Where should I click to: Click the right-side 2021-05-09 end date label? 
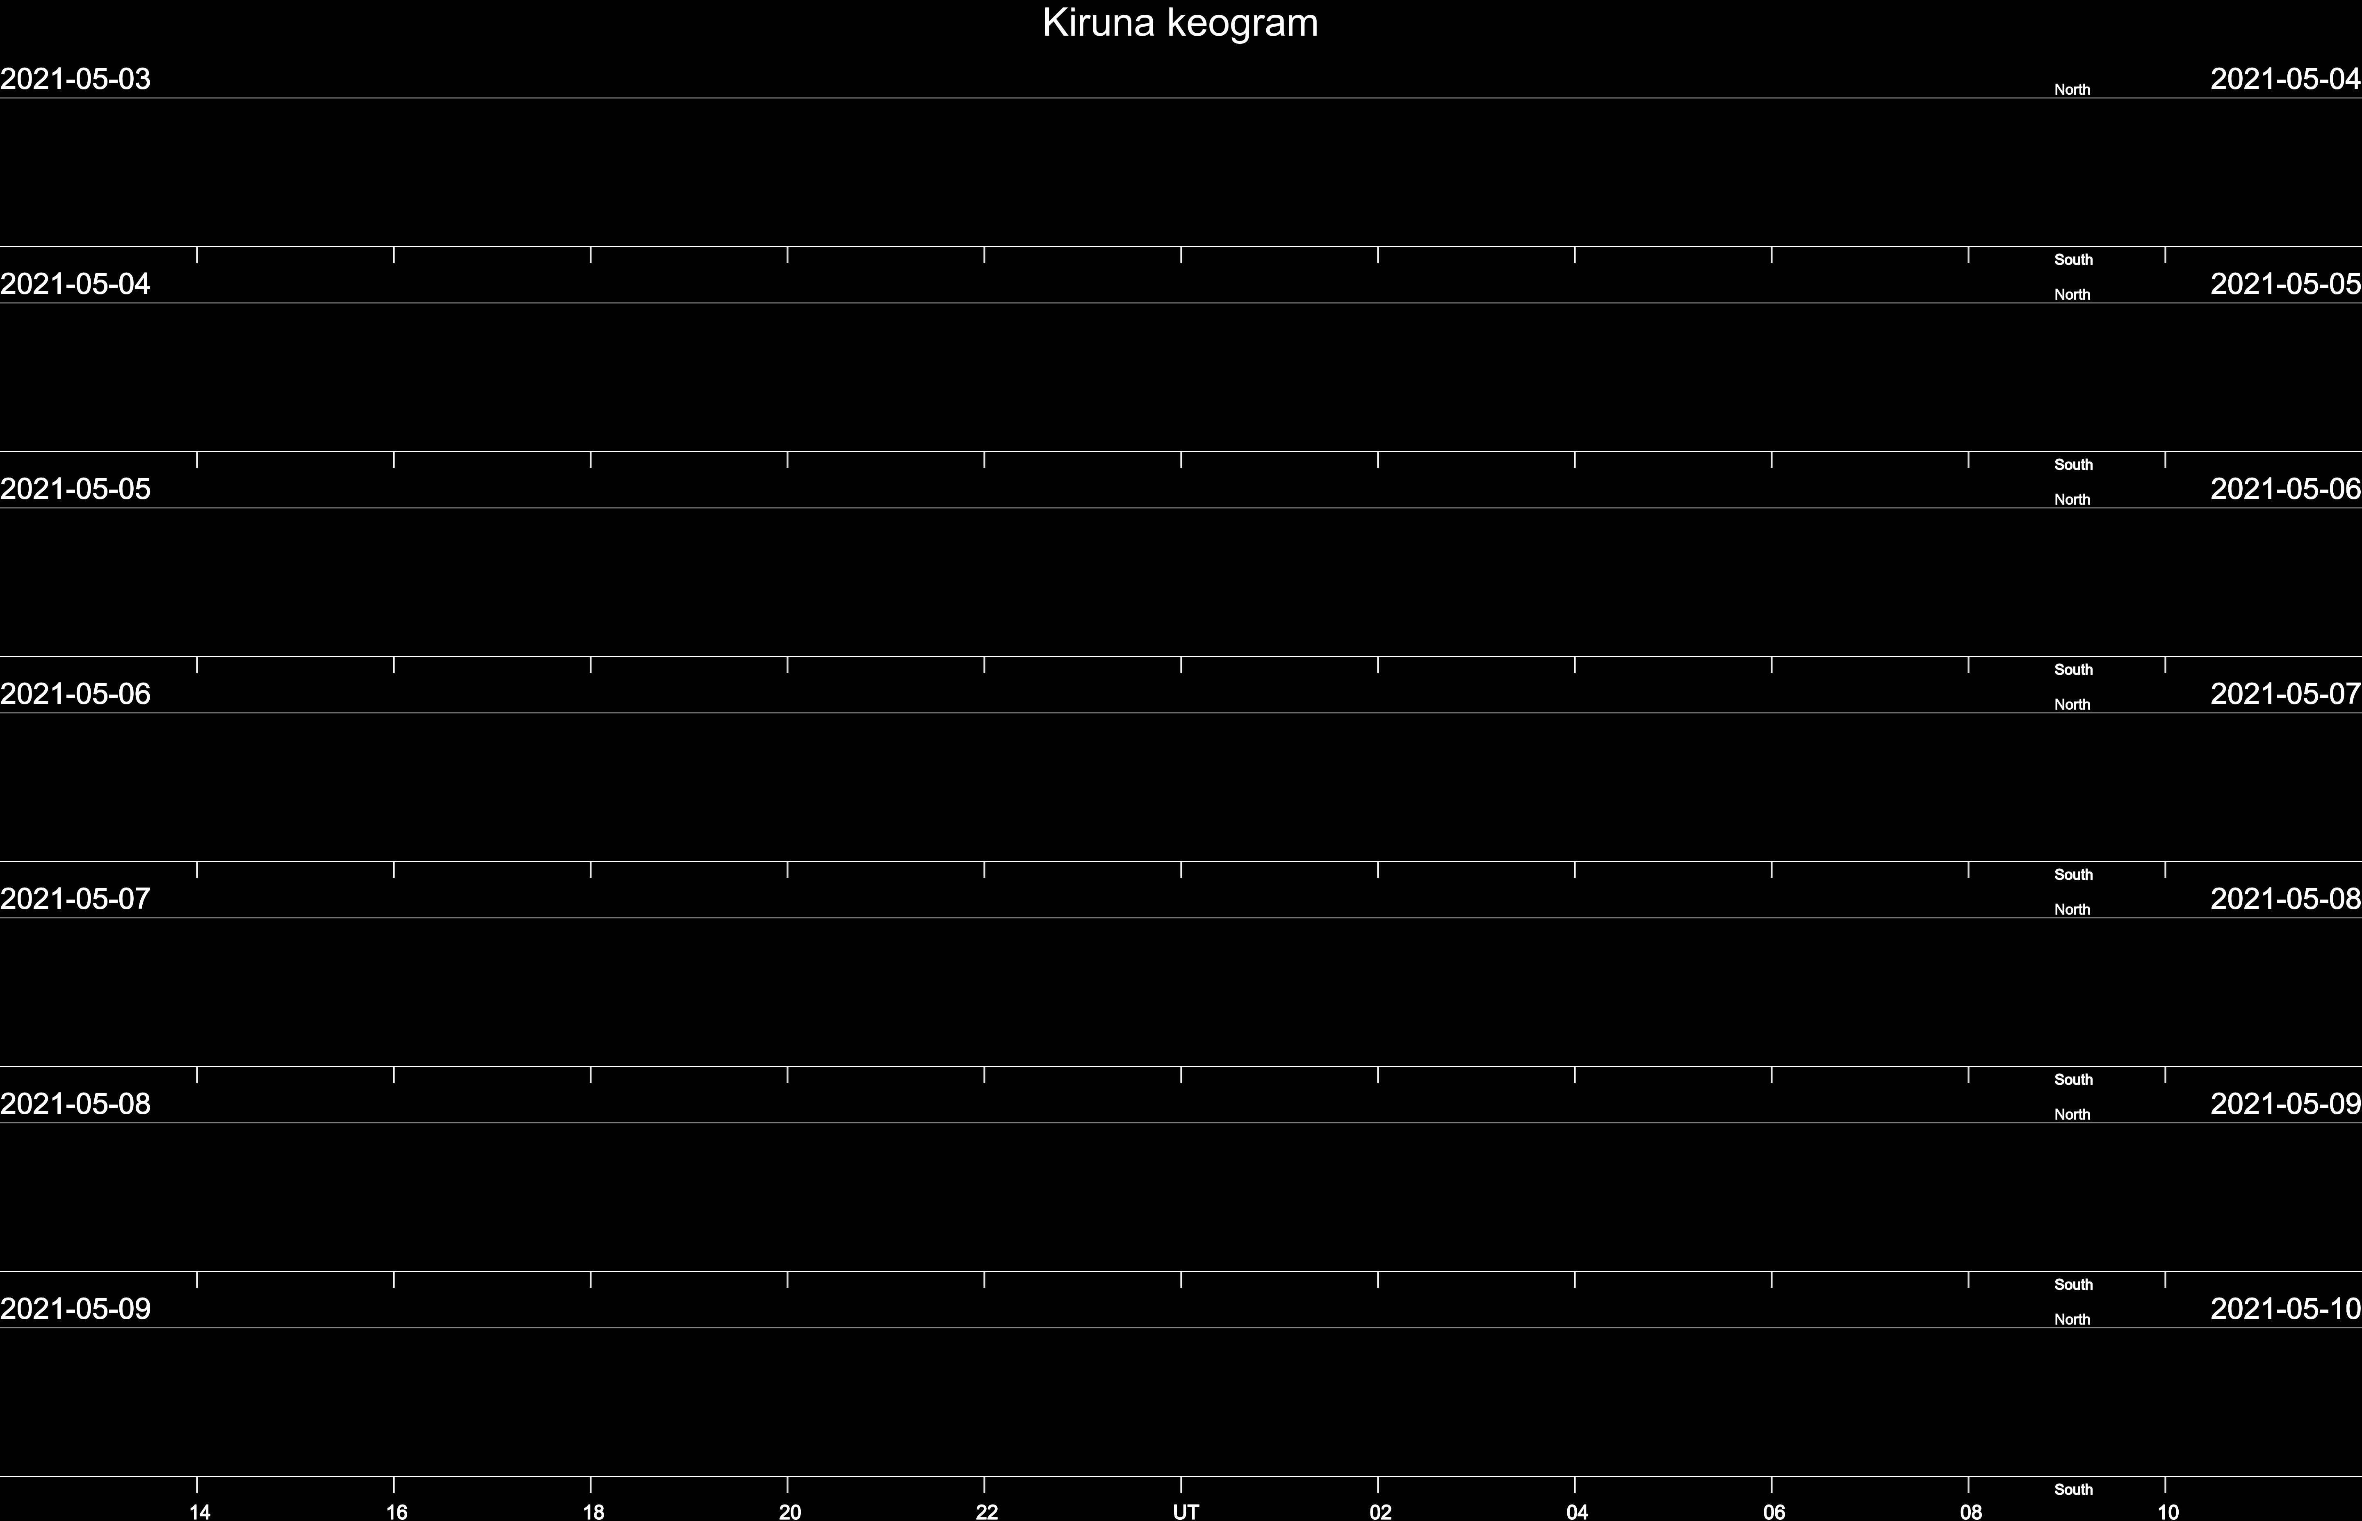[x=2286, y=1104]
